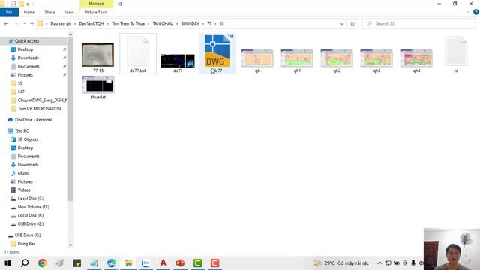Open 3D Objects under This PC
Screen dimensions: 480x270
pos(28,139)
